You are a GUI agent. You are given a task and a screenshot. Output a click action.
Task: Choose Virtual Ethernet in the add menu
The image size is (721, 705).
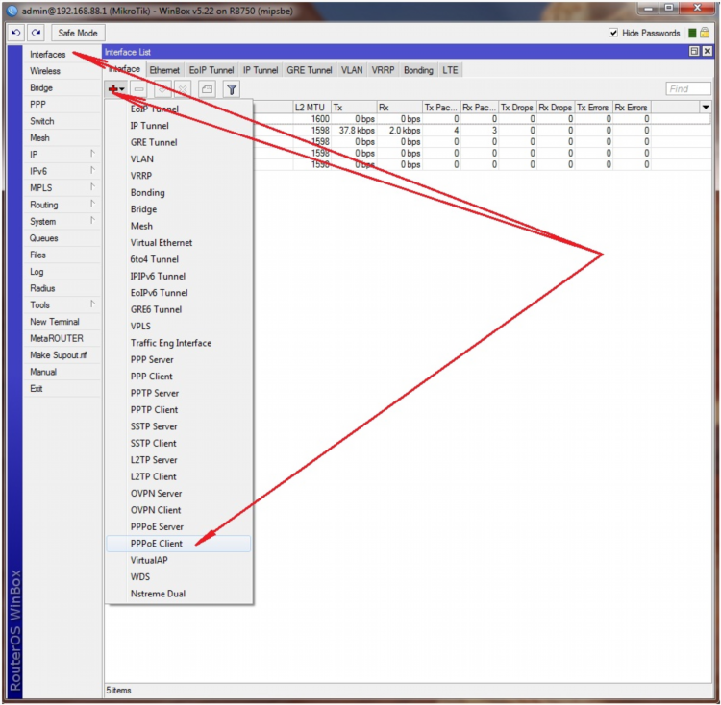pos(179,242)
